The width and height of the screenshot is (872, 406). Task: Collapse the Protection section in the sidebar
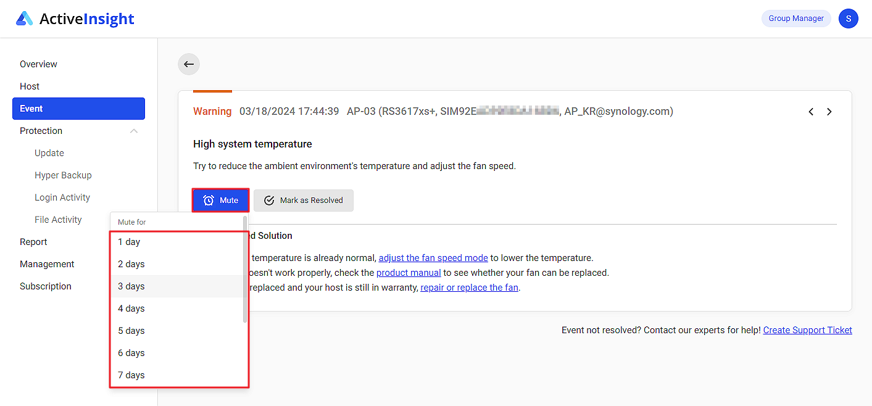pyautogui.click(x=134, y=130)
